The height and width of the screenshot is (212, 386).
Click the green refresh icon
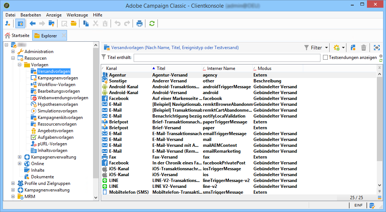point(152,24)
